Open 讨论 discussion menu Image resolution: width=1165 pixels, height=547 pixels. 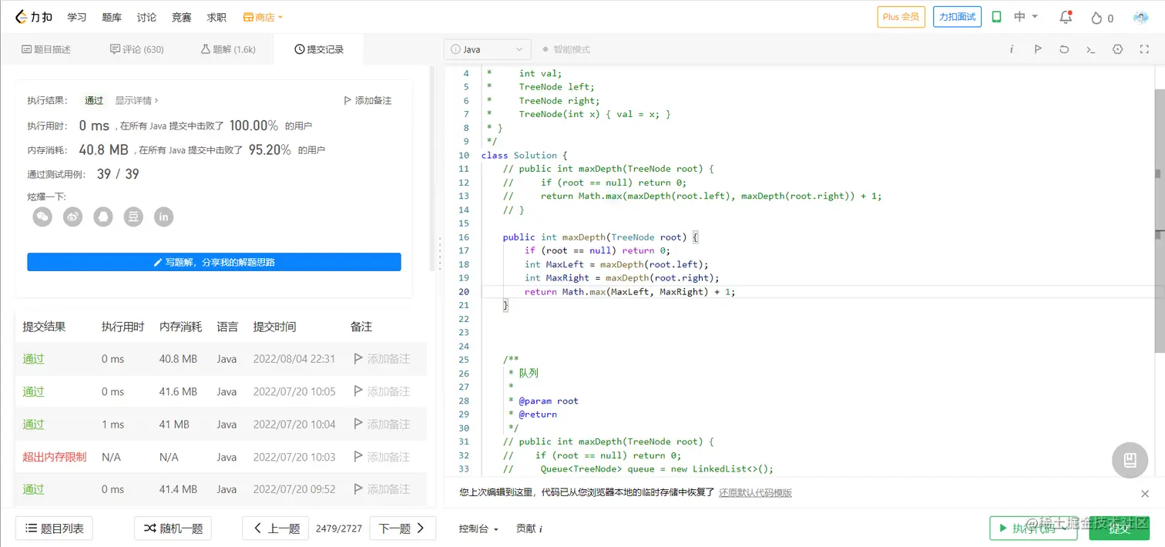(146, 17)
